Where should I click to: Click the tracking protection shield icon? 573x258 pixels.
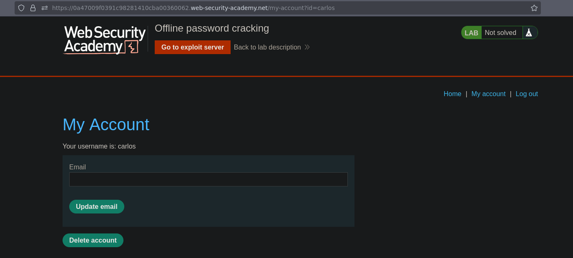point(21,8)
